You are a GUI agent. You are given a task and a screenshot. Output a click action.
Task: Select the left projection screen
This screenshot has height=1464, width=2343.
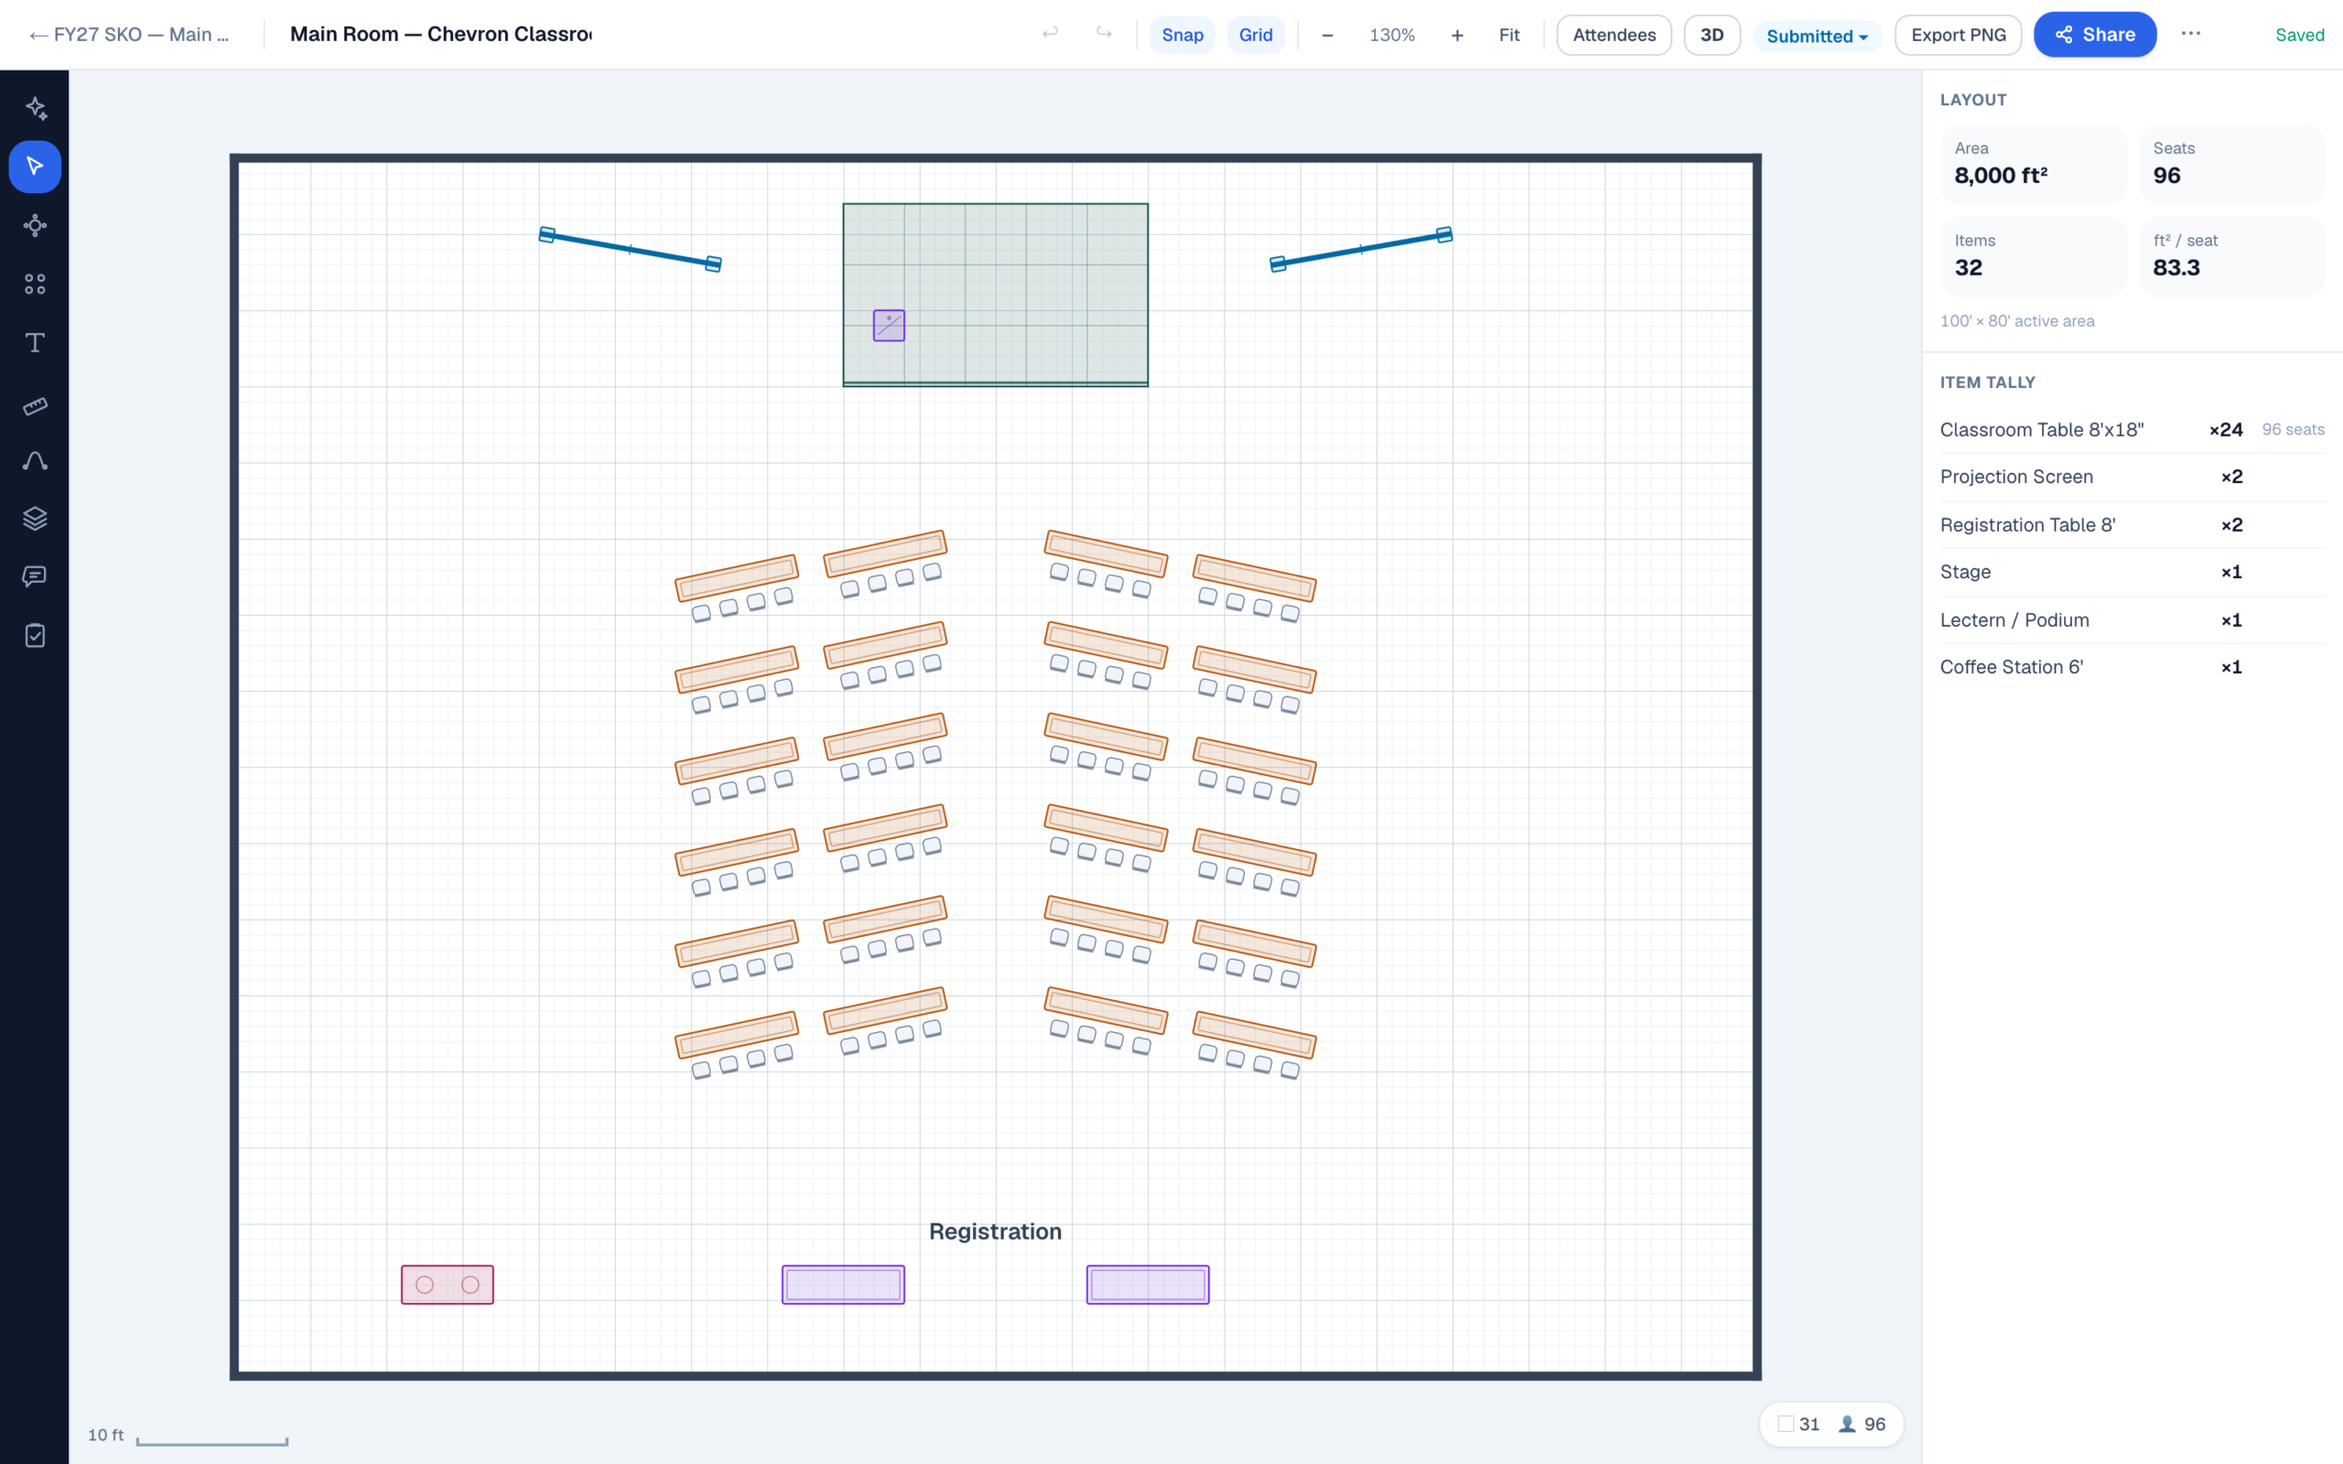click(631, 249)
